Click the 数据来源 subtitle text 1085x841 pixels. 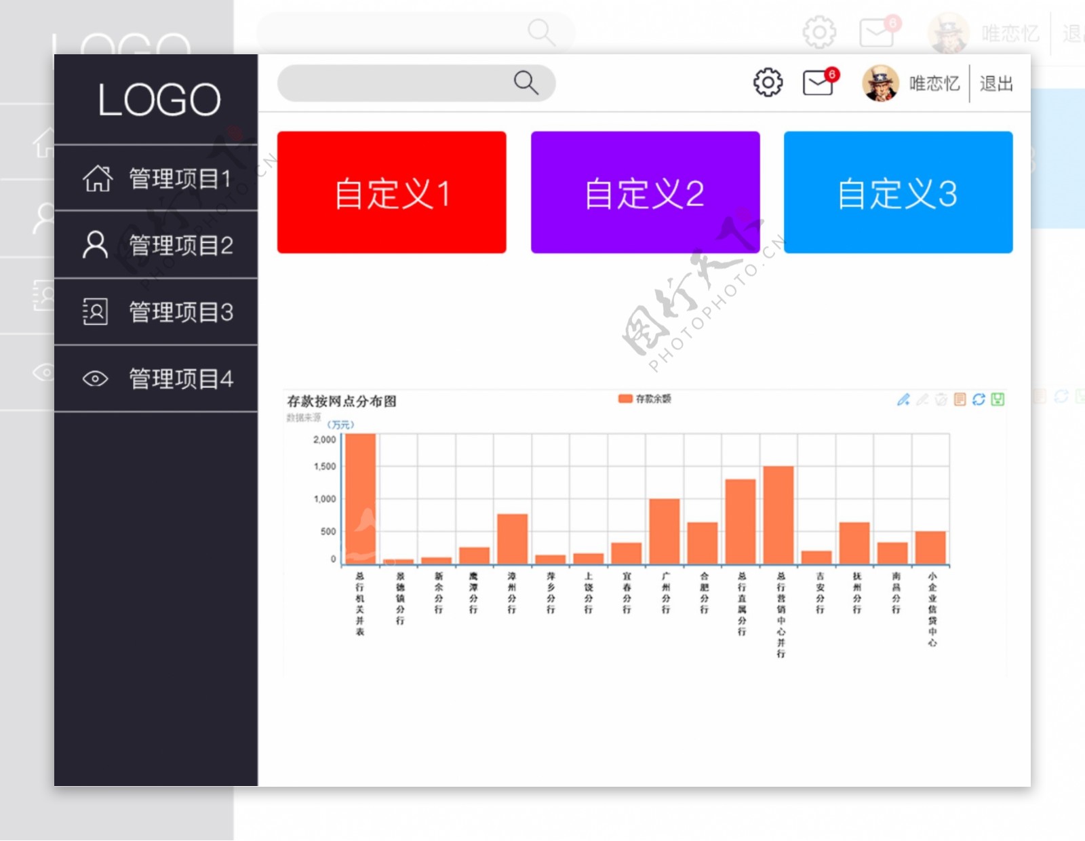(303, 418)
